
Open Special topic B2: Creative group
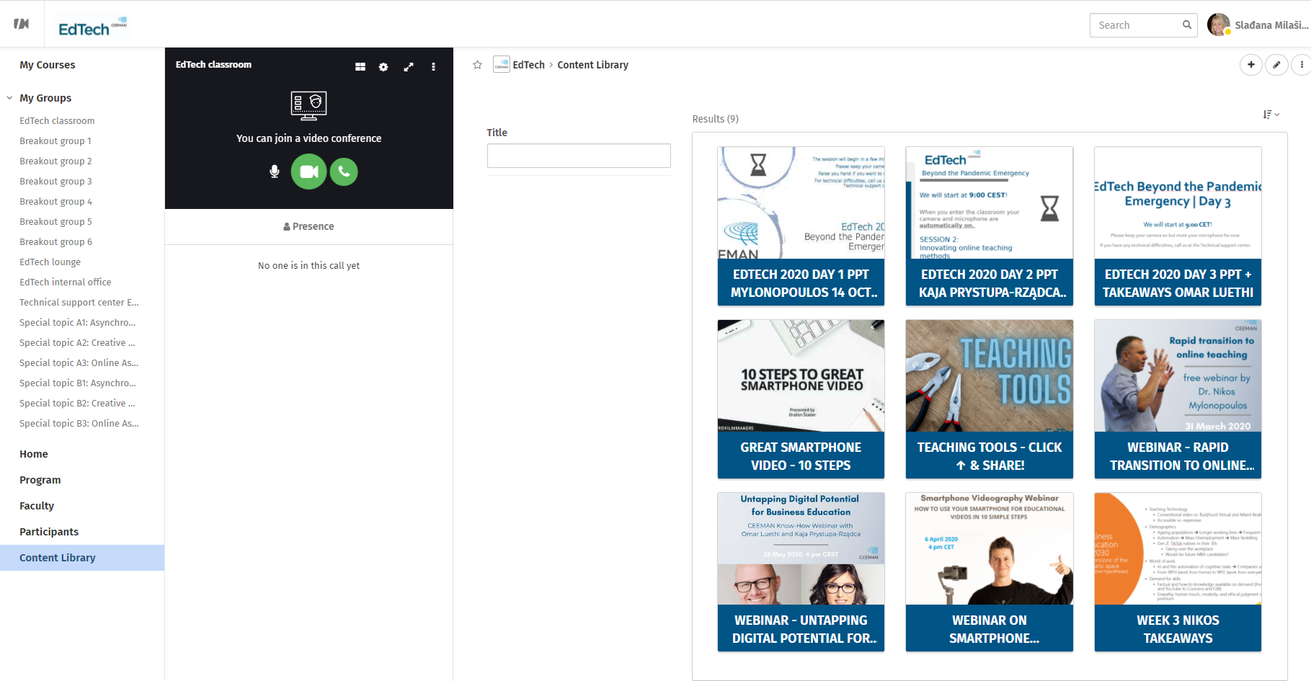click(x=77, y=404)
